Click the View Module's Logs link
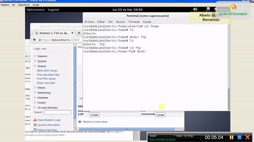This screenshot has height=142, width=254. 49,120
